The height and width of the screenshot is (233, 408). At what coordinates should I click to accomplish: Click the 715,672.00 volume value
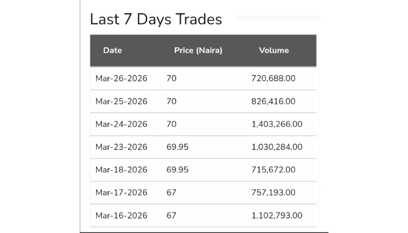(273, 170)
